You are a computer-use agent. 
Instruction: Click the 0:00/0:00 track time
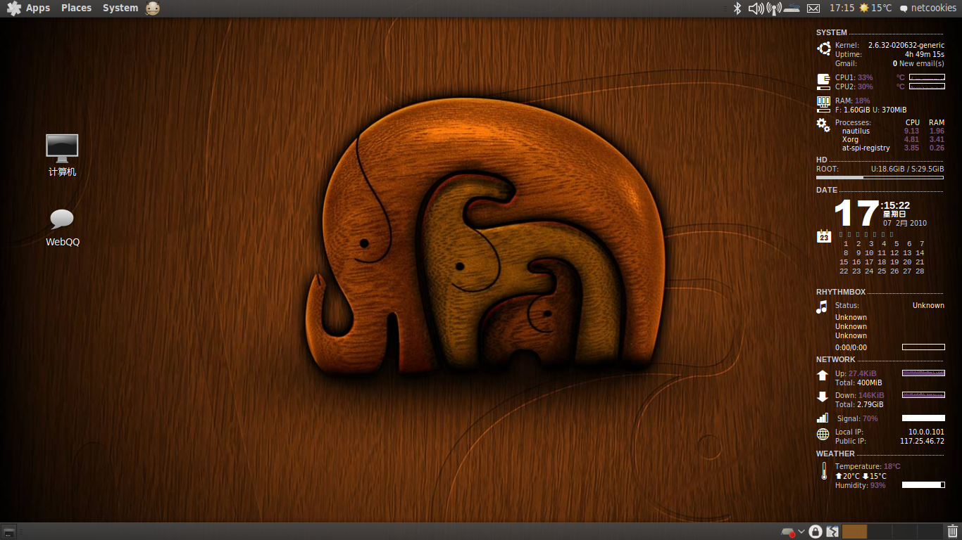851,347
